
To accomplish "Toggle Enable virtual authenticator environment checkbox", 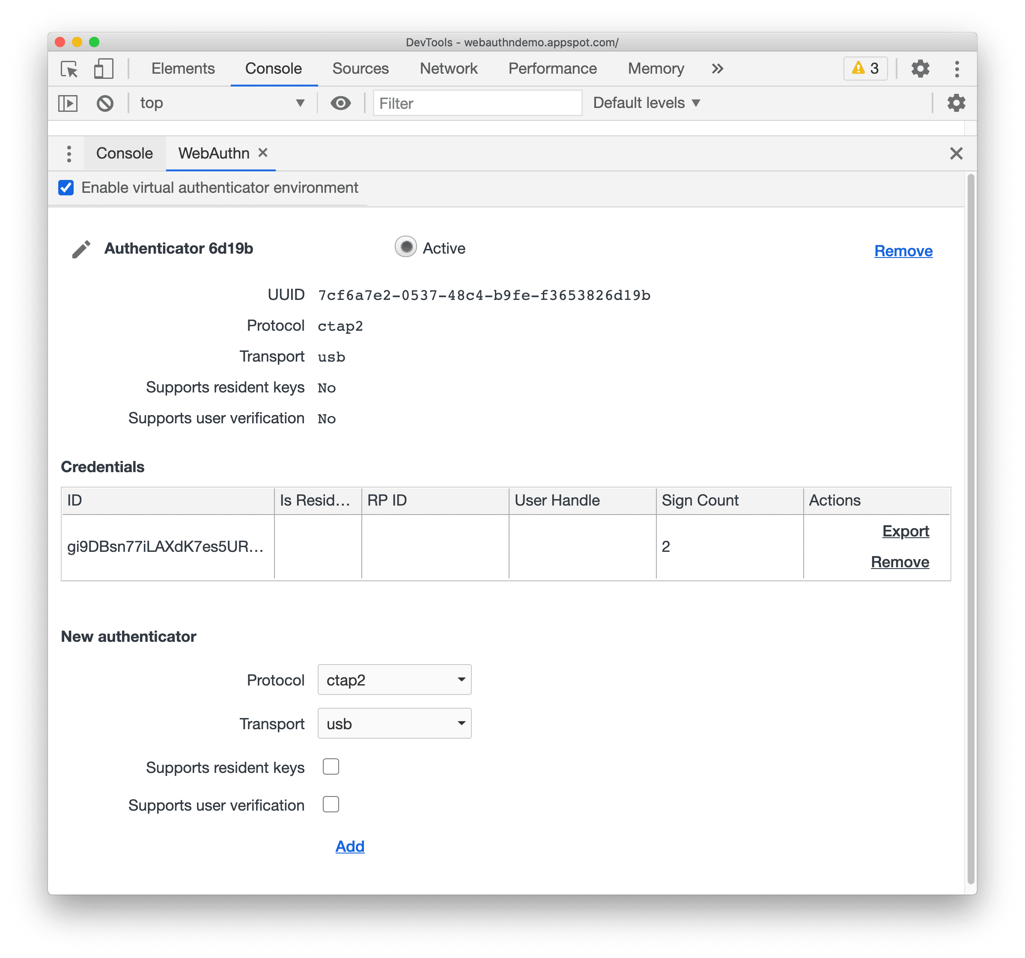I will [68, 187].
